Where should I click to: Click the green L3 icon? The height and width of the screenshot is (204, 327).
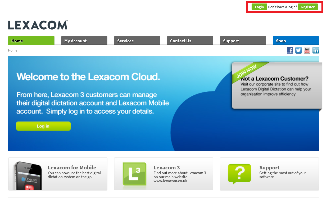click(x=134, y=174)
